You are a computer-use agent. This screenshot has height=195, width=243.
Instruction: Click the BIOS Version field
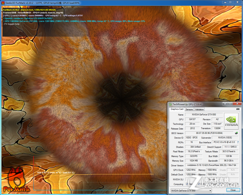pyautogui.click(x=209, y=133)
